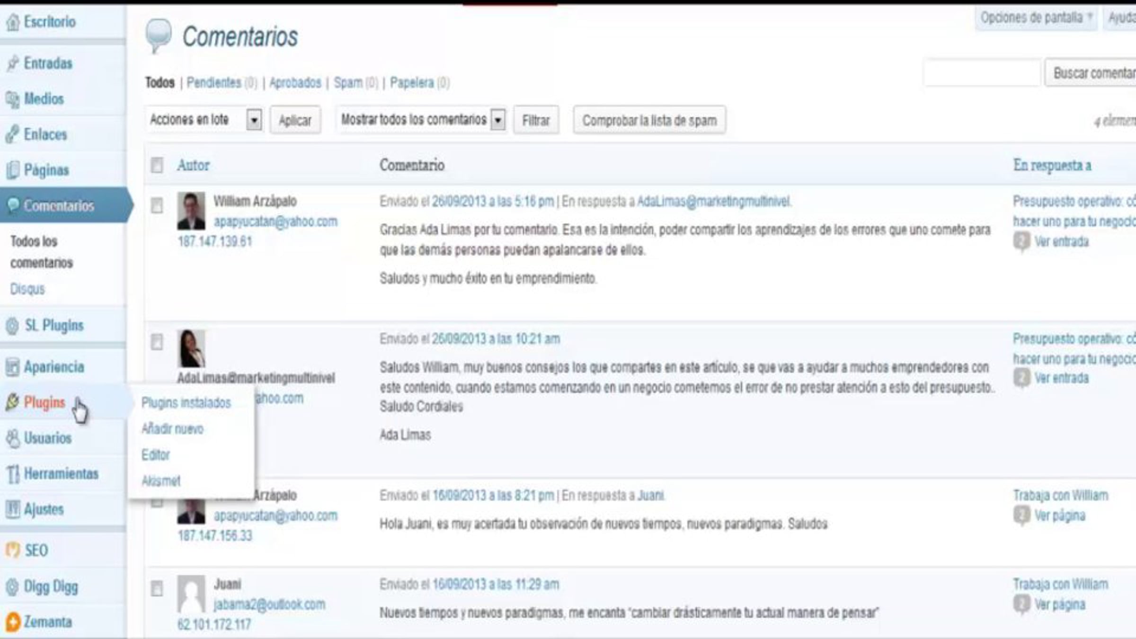This screenshot has height=639, width=1136.
Task: Select Añadir nuevo in Plugins submenu
Action: pos(172,429)
